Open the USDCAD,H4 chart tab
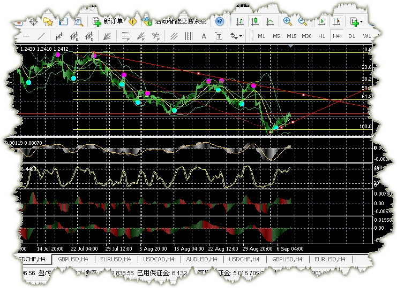This screenshot has width=397, height=288. pos(159,259)
